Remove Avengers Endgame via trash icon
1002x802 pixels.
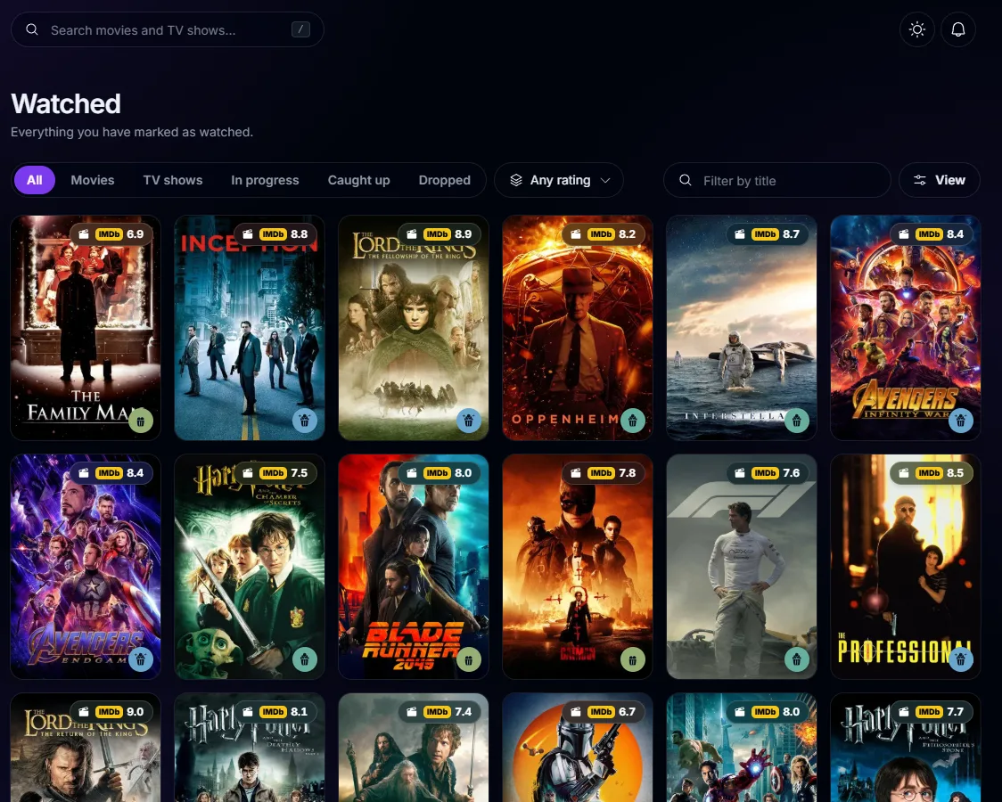(141, 659)
